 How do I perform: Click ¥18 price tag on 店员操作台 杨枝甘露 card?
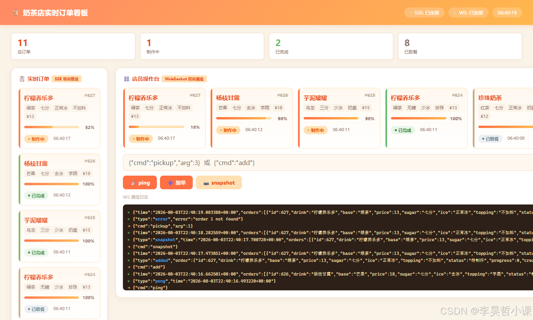[278, 108]
